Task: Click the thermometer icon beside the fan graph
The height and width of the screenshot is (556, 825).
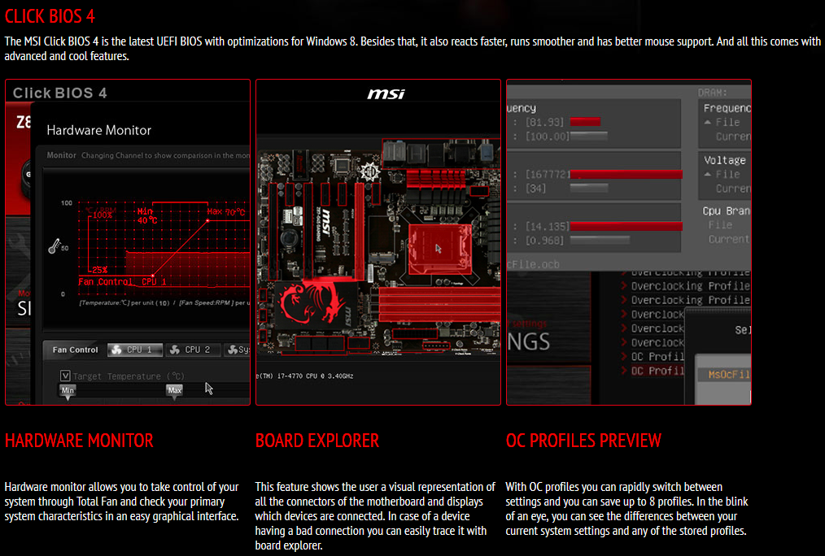Action: click(x=55, y=246)
